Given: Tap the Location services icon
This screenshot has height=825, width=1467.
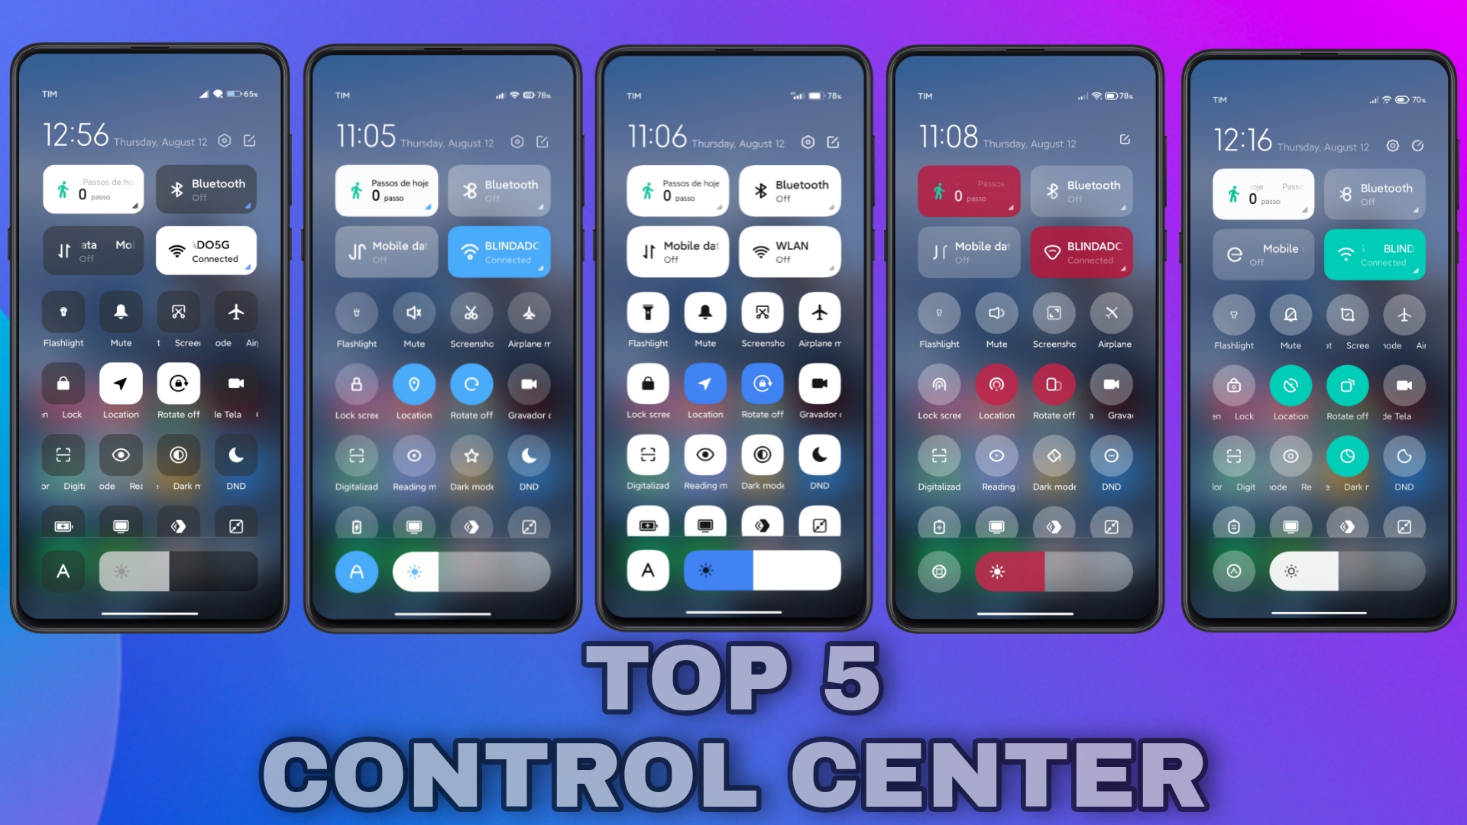Looking at the screenshot, I should [121, 389].
